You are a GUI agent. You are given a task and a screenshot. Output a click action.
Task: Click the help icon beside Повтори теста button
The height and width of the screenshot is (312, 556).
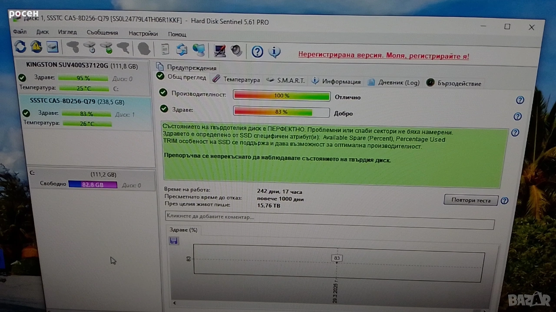[504, 201]
